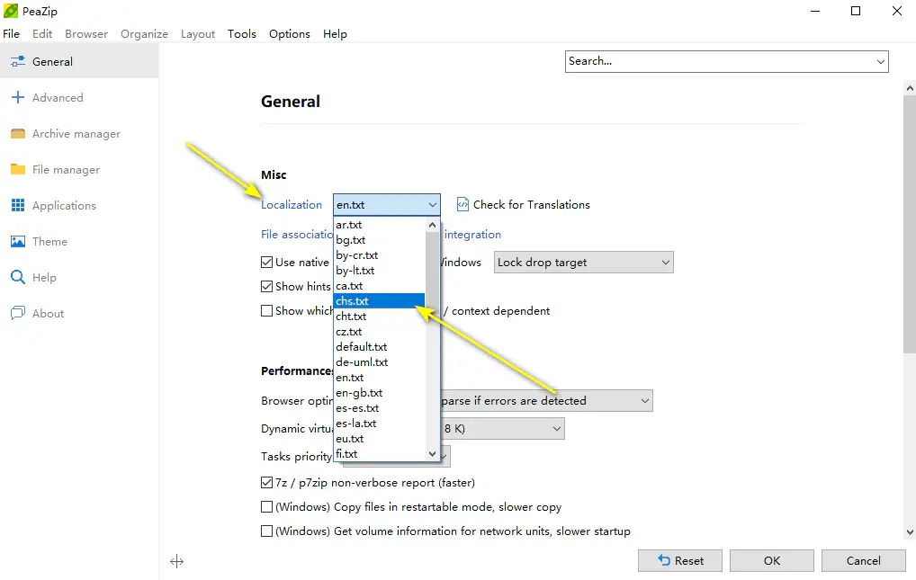This screenshot has width=916, height=580.
Task: Open File manager folder icon
Action: pyautogui.click(x=17, y=170)
